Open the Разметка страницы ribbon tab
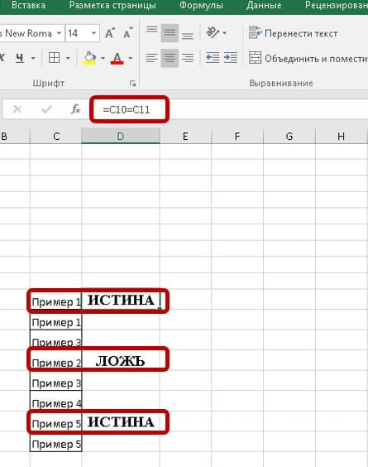 tap(112, 5)
